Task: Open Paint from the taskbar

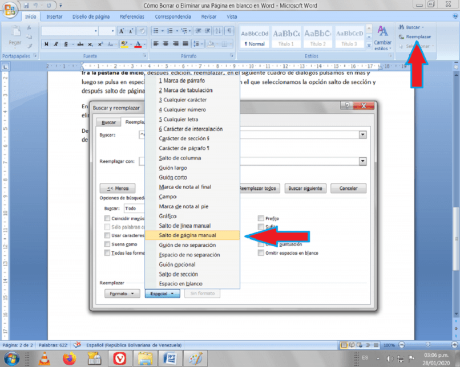Action: click(x=195, y=358)
